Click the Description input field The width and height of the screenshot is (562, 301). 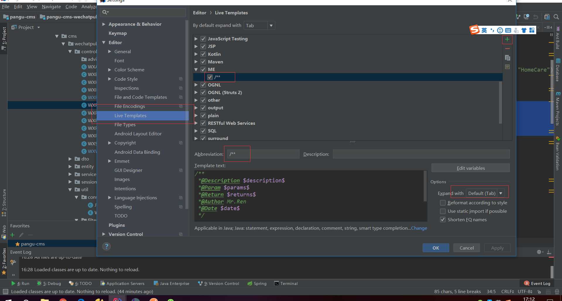[421, 154]
